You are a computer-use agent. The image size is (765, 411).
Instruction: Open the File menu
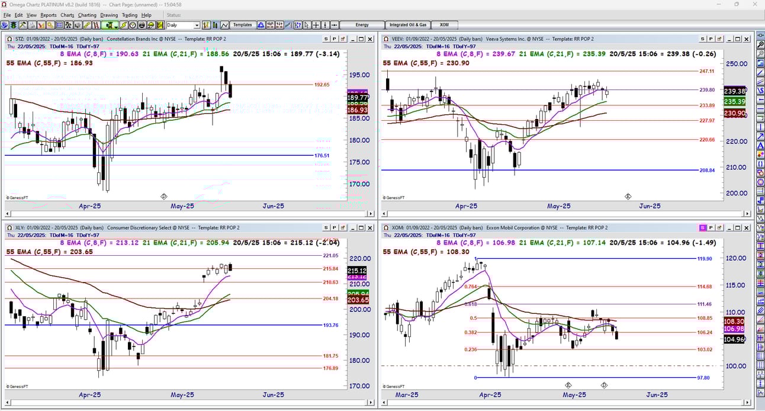[7, 15]
